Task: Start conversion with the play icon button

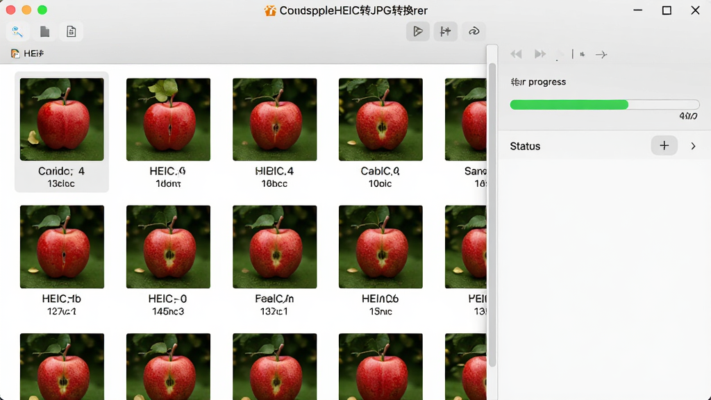Action: (417, 31)
